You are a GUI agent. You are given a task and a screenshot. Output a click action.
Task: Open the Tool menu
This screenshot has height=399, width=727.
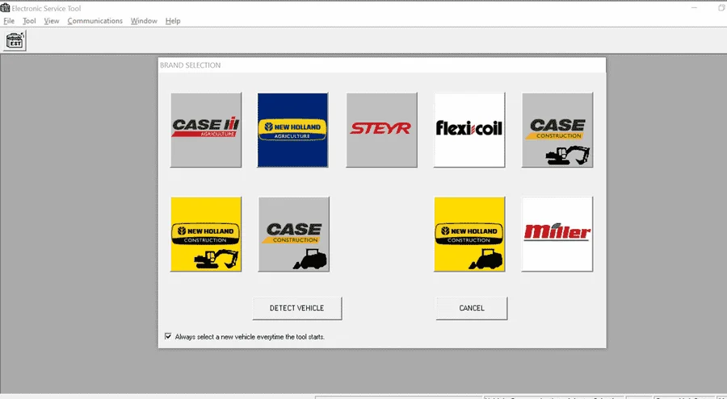[x=30, y=21]
